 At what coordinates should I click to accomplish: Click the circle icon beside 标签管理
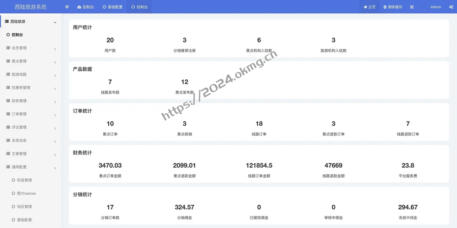pos(13,180)
